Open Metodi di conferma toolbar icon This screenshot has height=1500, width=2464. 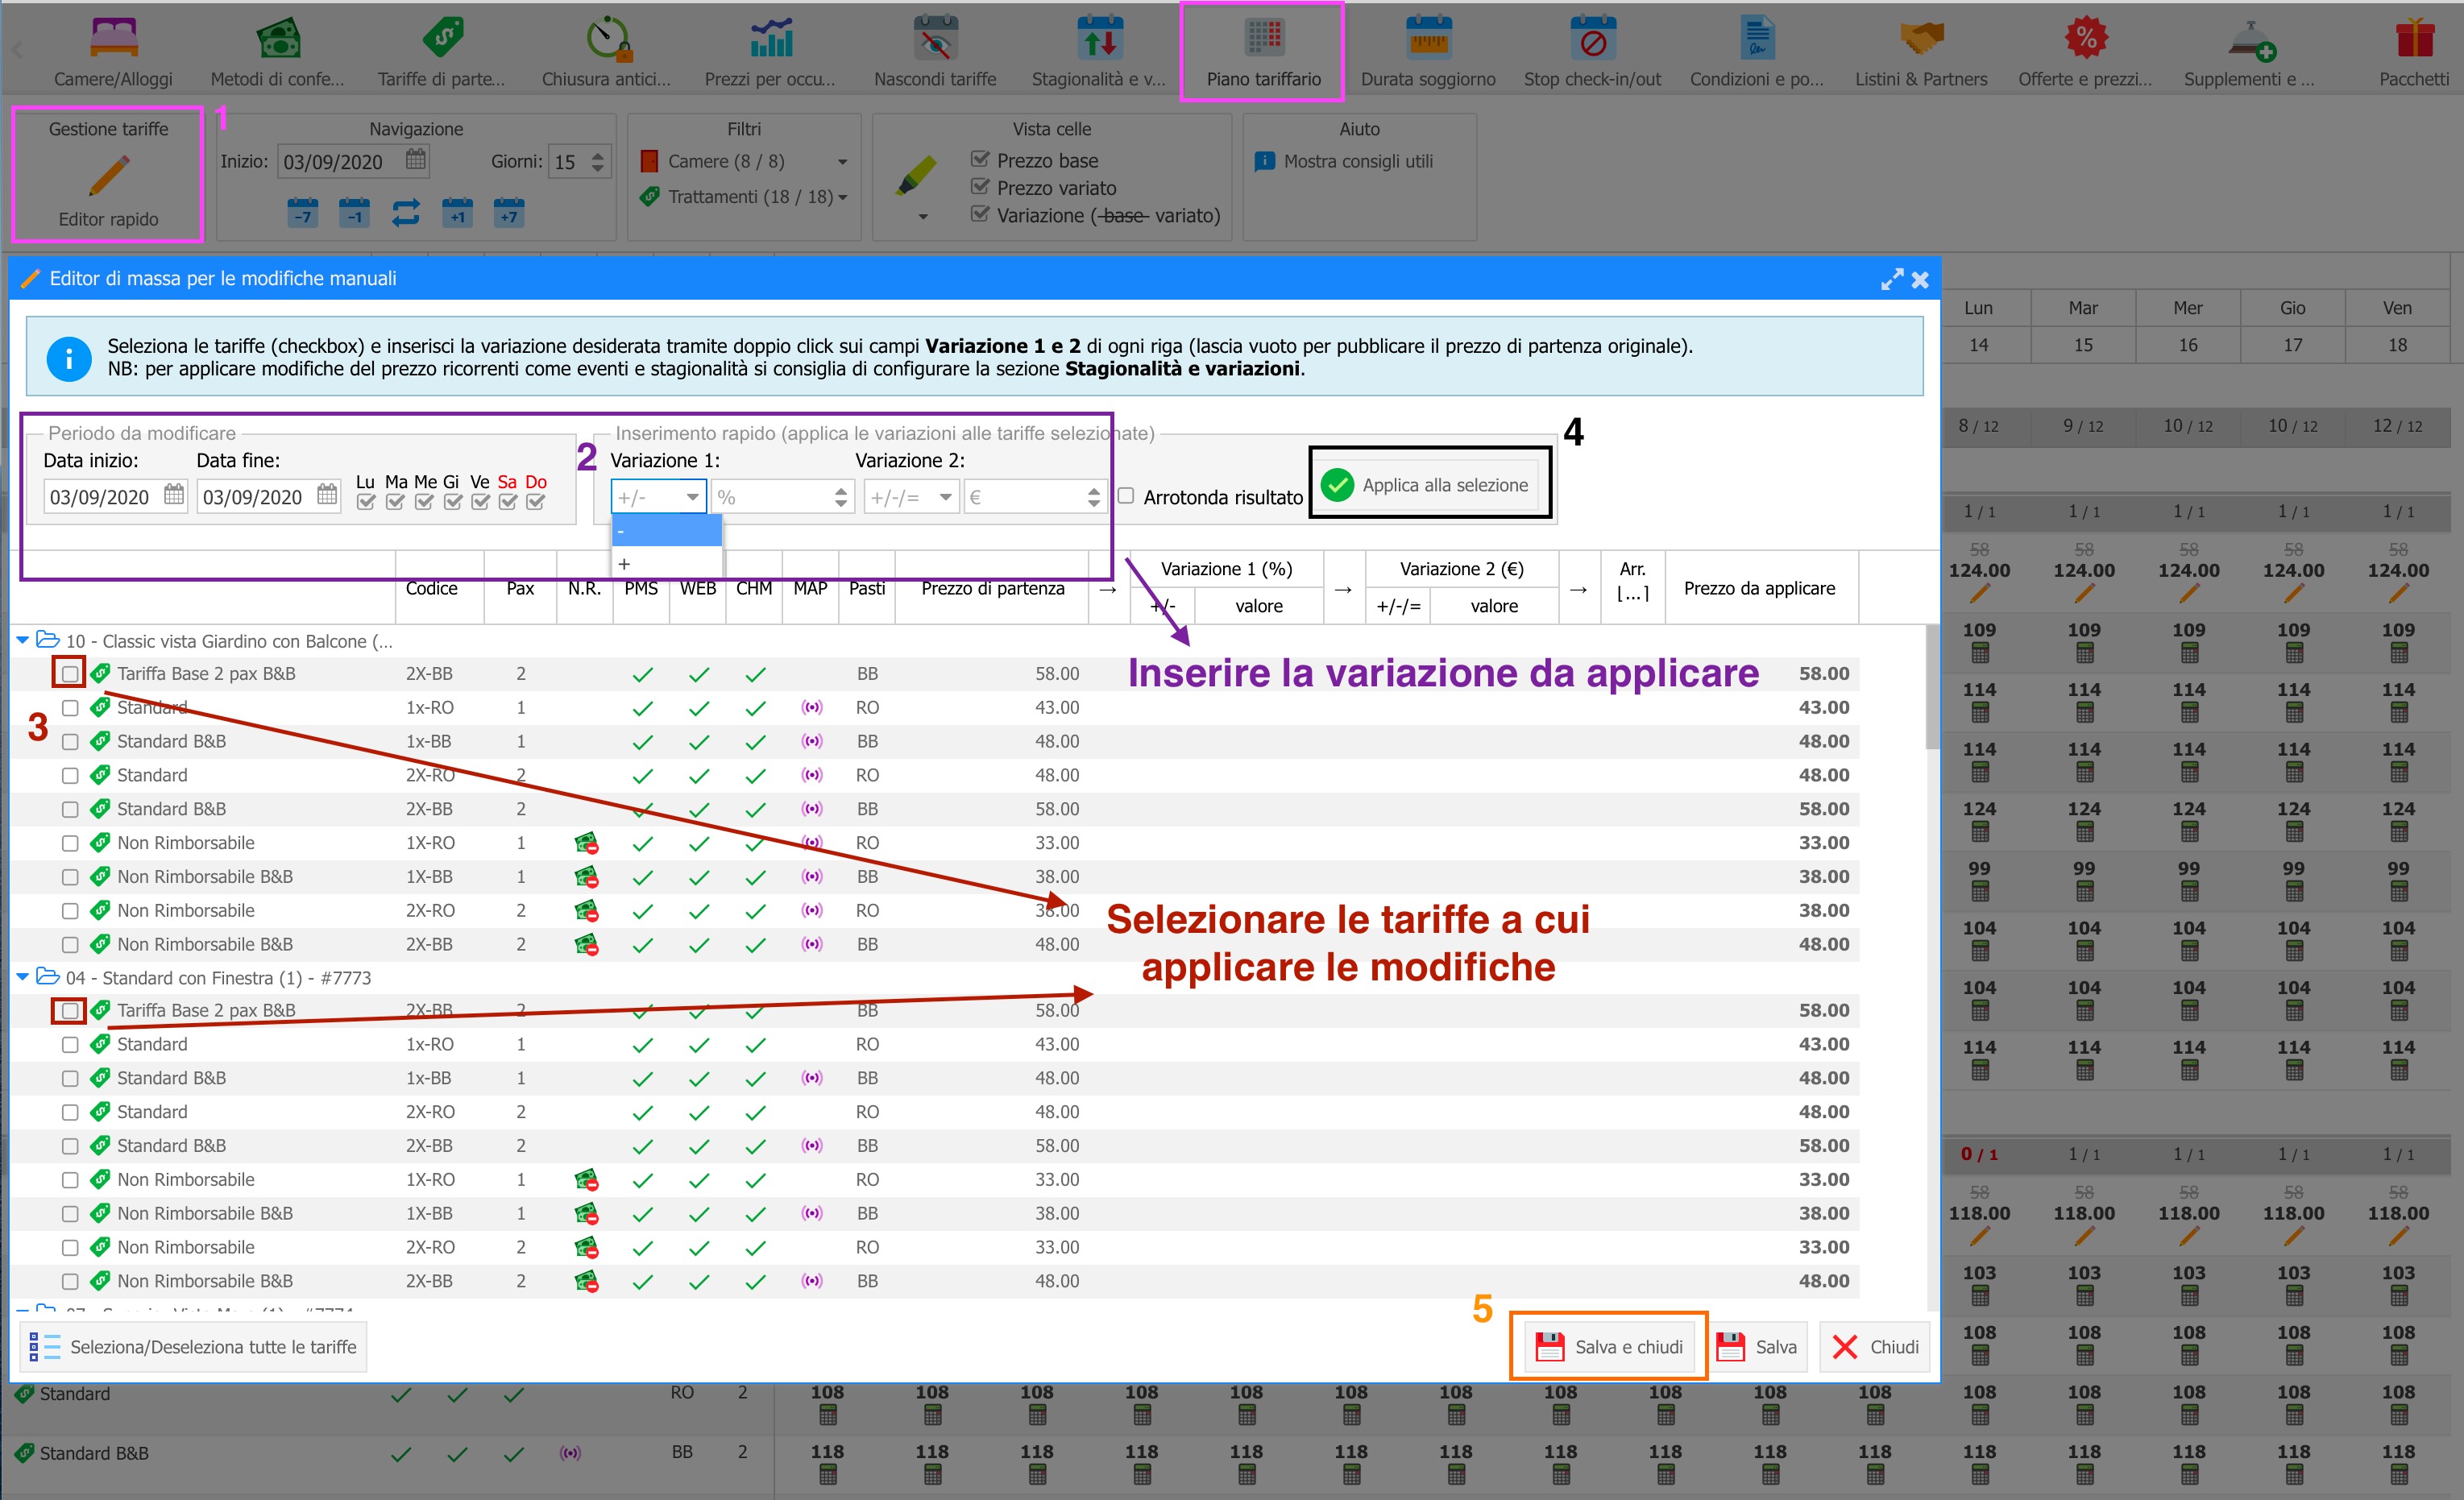(277, 52)
